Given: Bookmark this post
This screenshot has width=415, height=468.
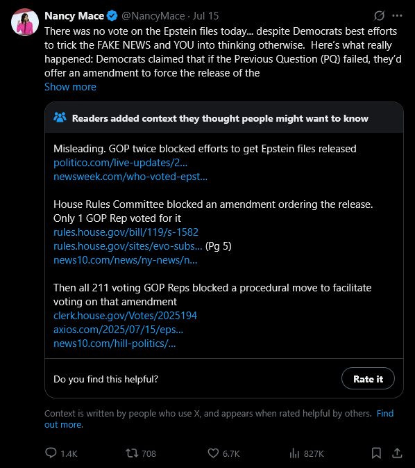Looking at the screenshot, I should pos(376,453).
